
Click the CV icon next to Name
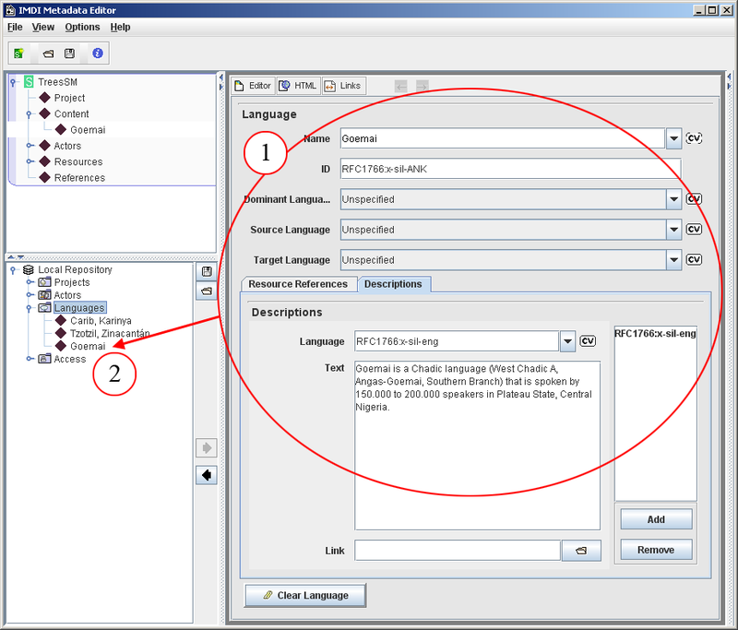pyautogui.click(x=694, y=138)
